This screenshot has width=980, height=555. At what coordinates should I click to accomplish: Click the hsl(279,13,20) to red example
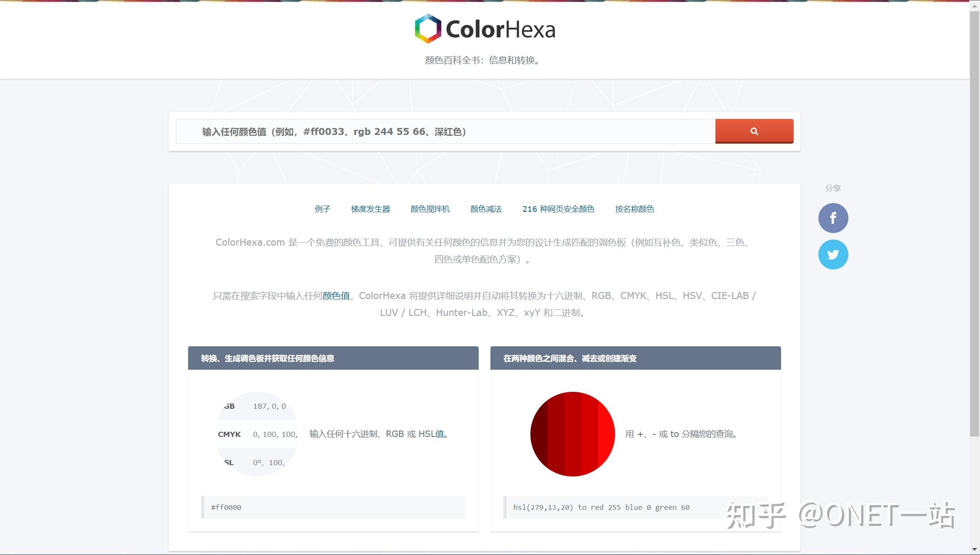point(636,507)
